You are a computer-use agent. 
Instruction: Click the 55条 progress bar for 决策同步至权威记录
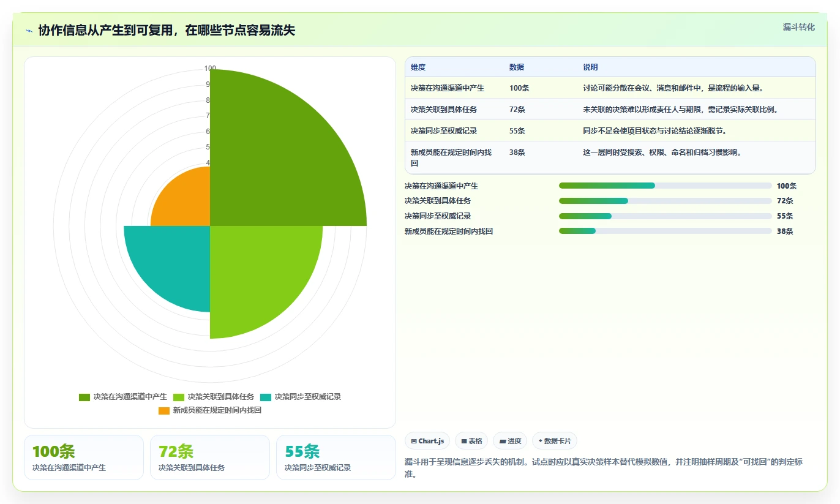point(666,216)
